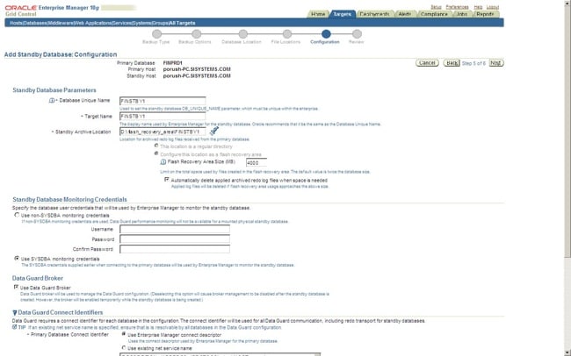Select Use SYSDBA monitoring credentials
The height and width of the screenshot is (356, 571).
click(x=17, y=258)
